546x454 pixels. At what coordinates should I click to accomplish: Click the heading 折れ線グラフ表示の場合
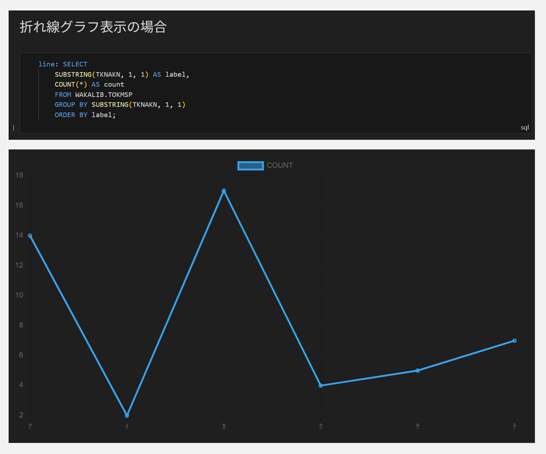[x=93, y=27]
